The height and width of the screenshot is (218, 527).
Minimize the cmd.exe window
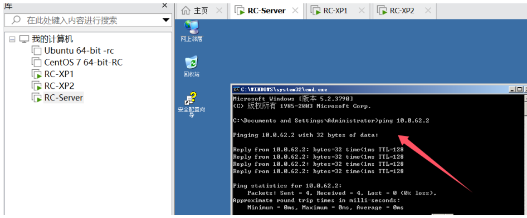click(512, 89)
